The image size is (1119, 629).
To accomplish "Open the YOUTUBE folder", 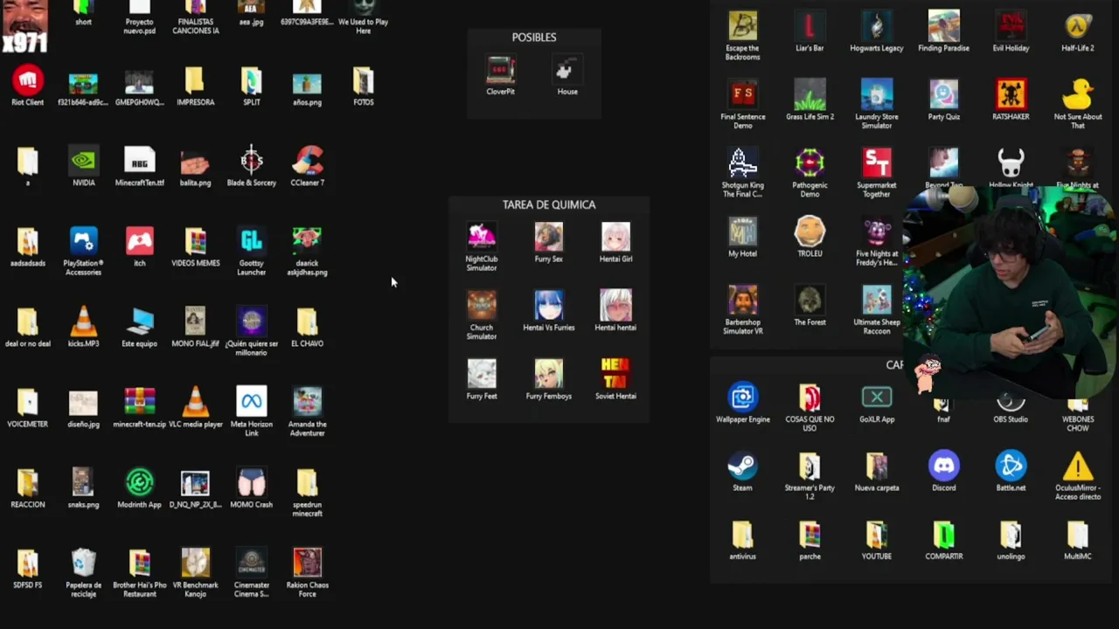I will (877, 535).
